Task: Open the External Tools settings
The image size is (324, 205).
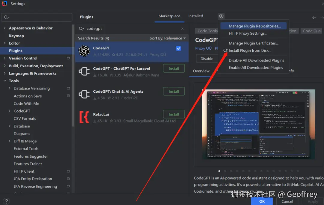Action: [x=26, y=148]
